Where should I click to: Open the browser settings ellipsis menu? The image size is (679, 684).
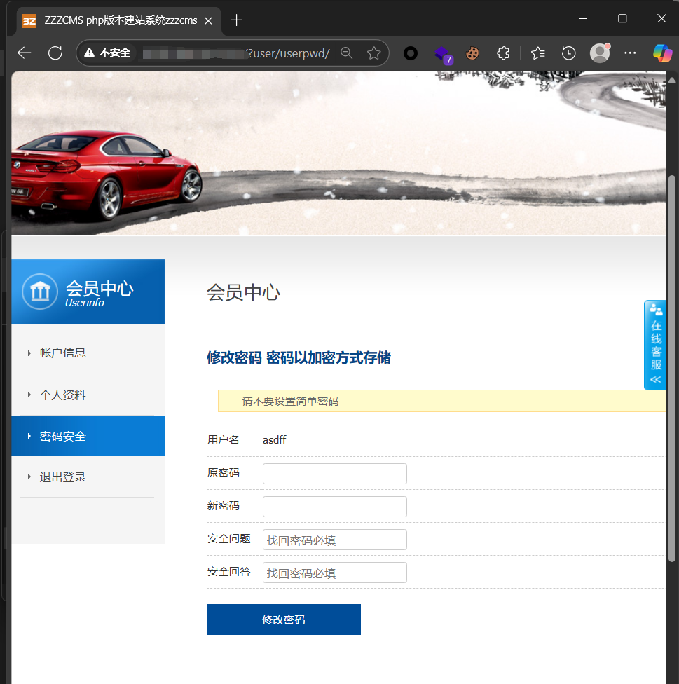coord(630,53)
